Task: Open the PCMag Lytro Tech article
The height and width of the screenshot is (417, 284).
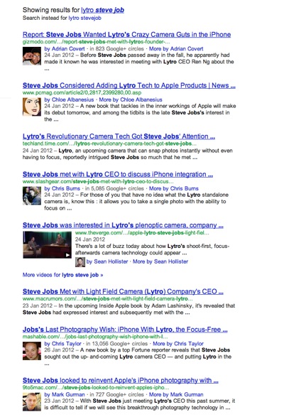Action: click(129, 85)
